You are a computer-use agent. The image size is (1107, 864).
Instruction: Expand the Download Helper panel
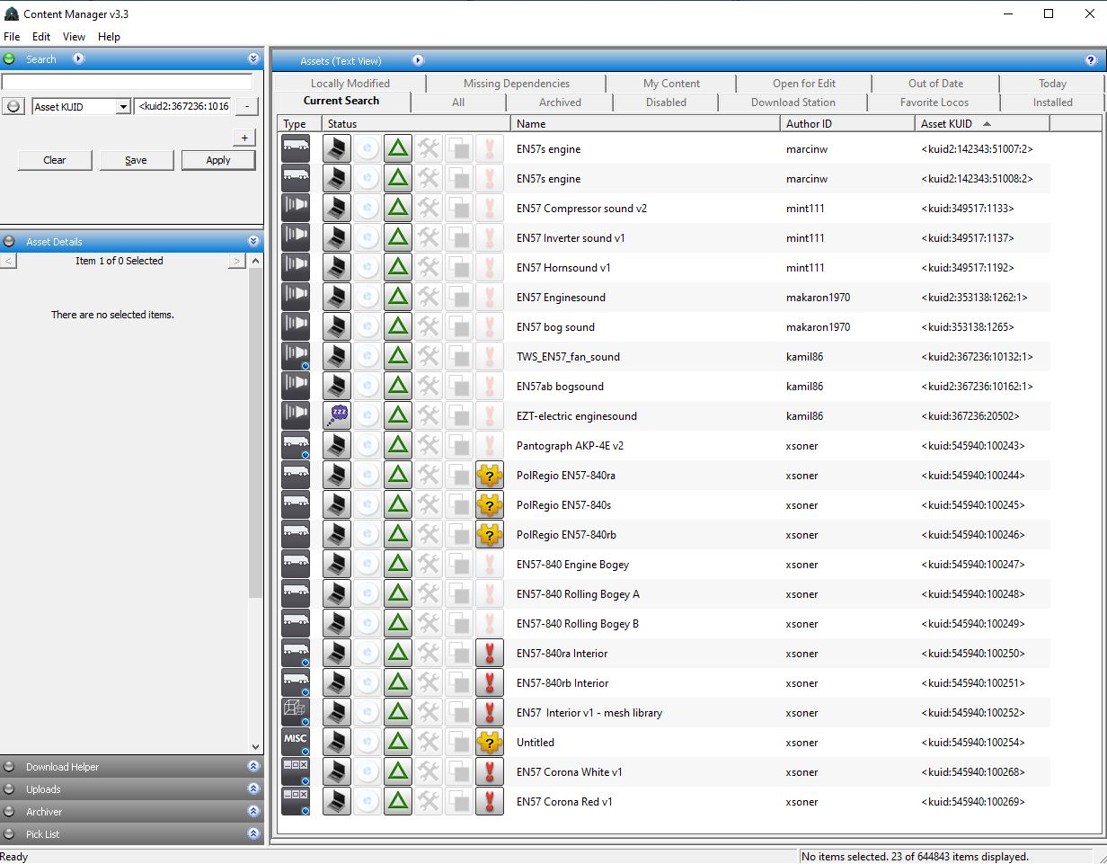253,767
